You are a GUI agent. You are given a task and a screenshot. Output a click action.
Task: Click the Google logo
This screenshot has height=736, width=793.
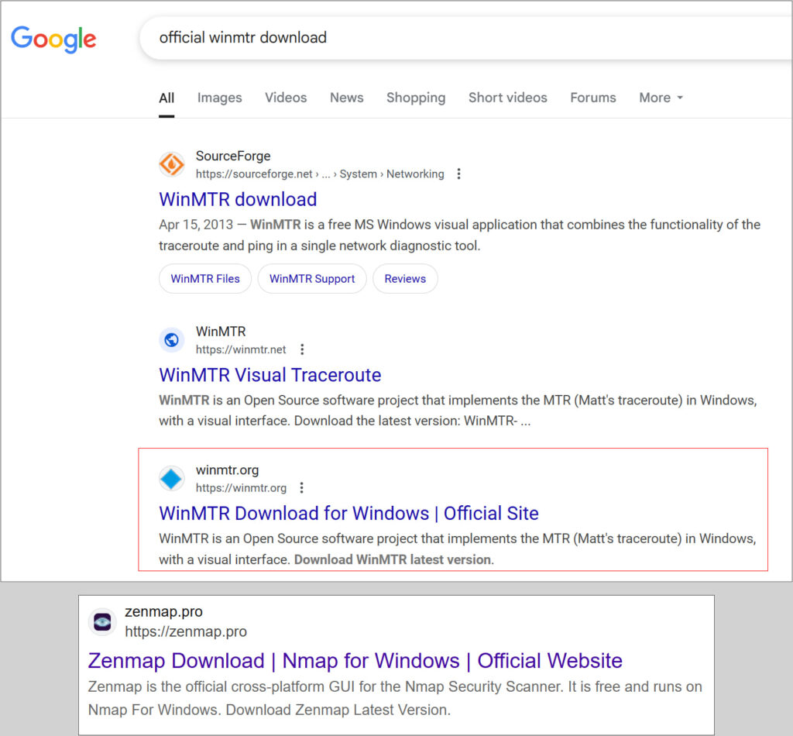(53, 40)
